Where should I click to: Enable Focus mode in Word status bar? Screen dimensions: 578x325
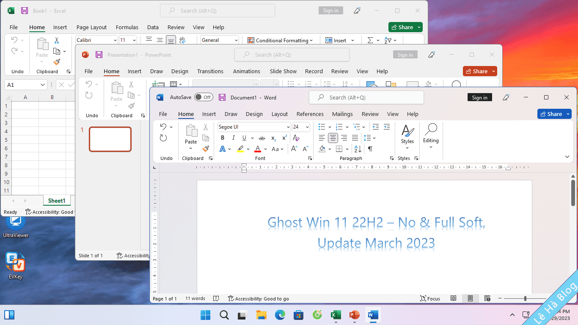430,298
